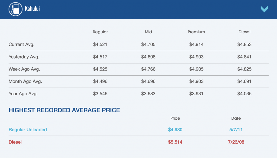Click the current regular price $4.521
277x158 pixels.
[x=100, y=45]
